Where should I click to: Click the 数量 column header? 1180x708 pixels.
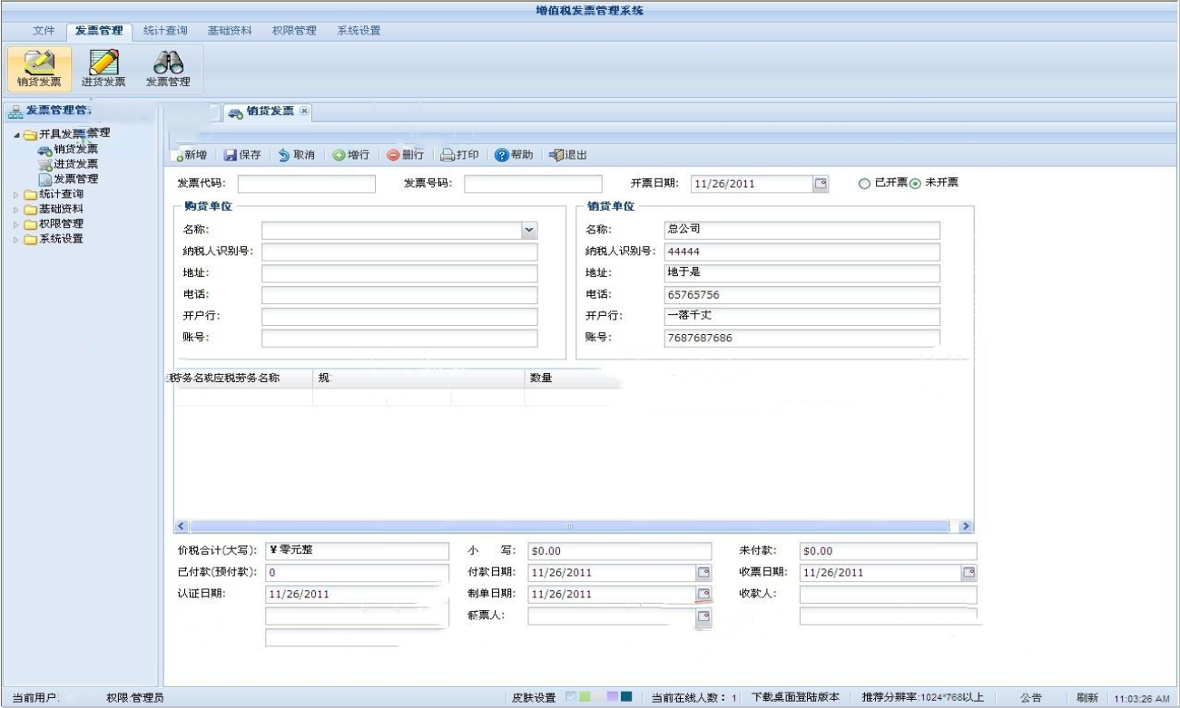tap(572, 378)
